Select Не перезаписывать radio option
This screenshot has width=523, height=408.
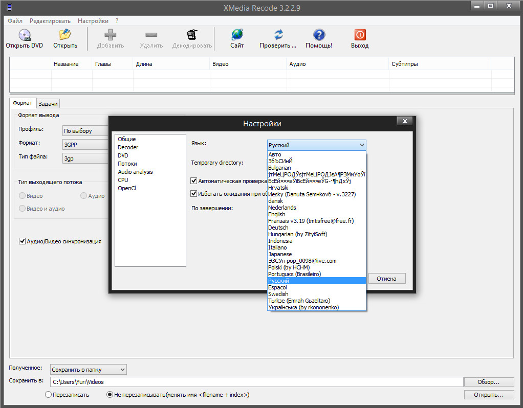click(x=110, y=395)
